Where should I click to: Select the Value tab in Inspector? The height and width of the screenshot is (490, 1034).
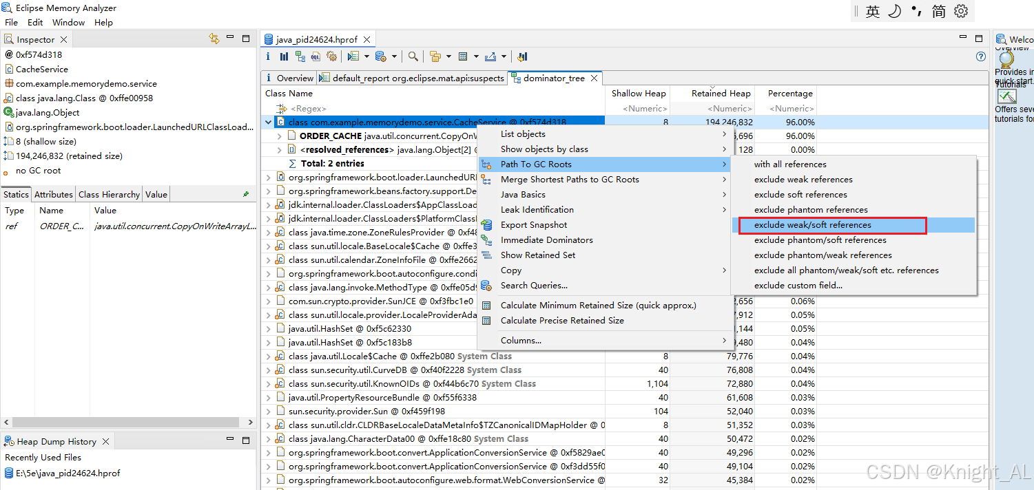pyautogui.click(x=156, y=194)
